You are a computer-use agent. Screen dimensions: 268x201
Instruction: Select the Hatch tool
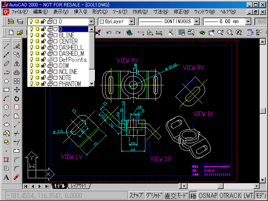point(6,160)
